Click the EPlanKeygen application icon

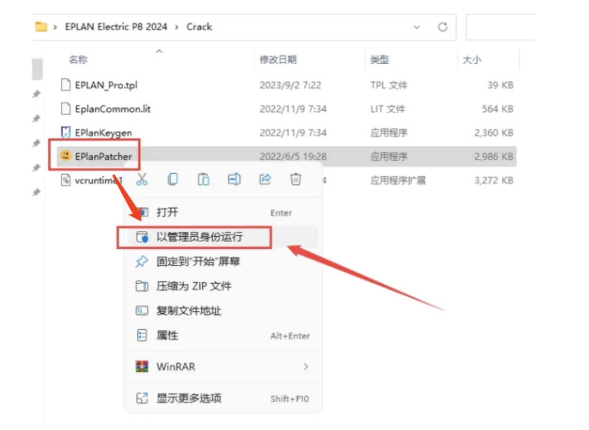(x=66, y=132)
